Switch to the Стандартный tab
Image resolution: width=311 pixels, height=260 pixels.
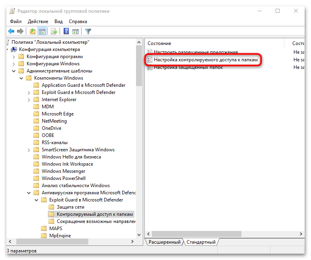click(201, 242)
